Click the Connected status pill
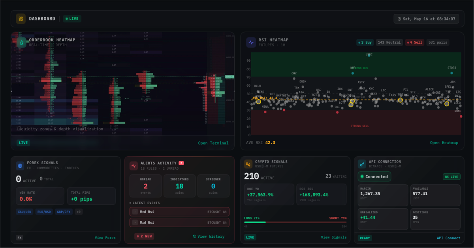 point(374,176)
